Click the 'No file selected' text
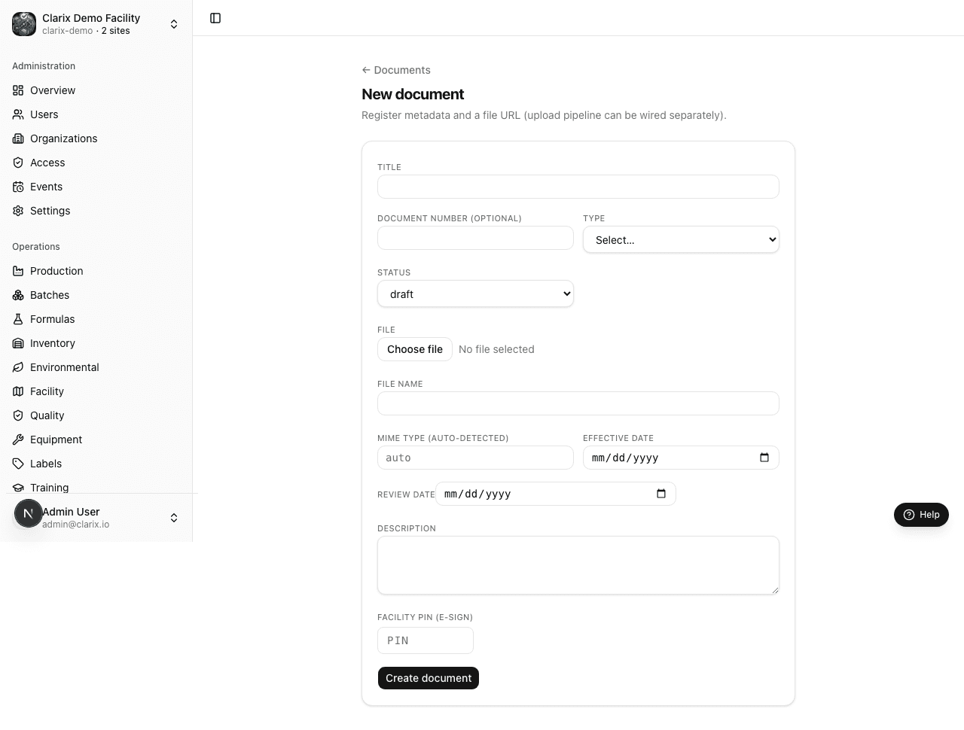This screenshot has height=730, width=964. [x=496, y=349]
